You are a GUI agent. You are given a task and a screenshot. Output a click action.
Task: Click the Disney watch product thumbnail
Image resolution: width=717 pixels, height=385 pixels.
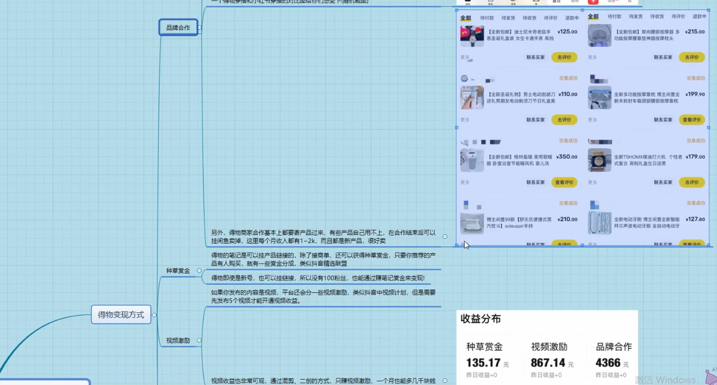[472, 36]
